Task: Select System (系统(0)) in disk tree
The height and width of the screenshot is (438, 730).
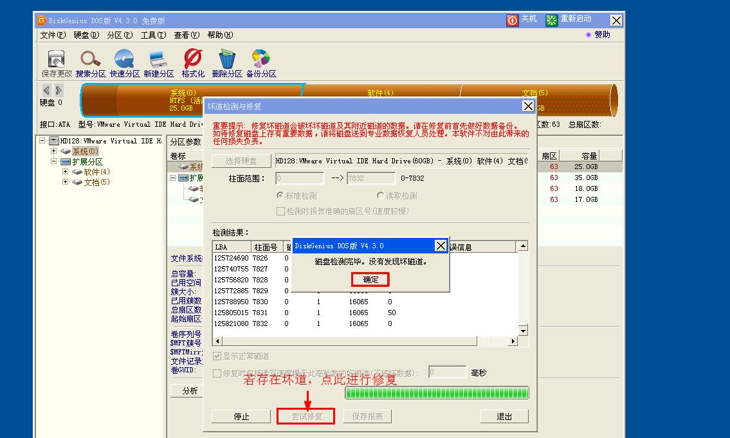Action: pyautogui.click(x=85, y=151)
